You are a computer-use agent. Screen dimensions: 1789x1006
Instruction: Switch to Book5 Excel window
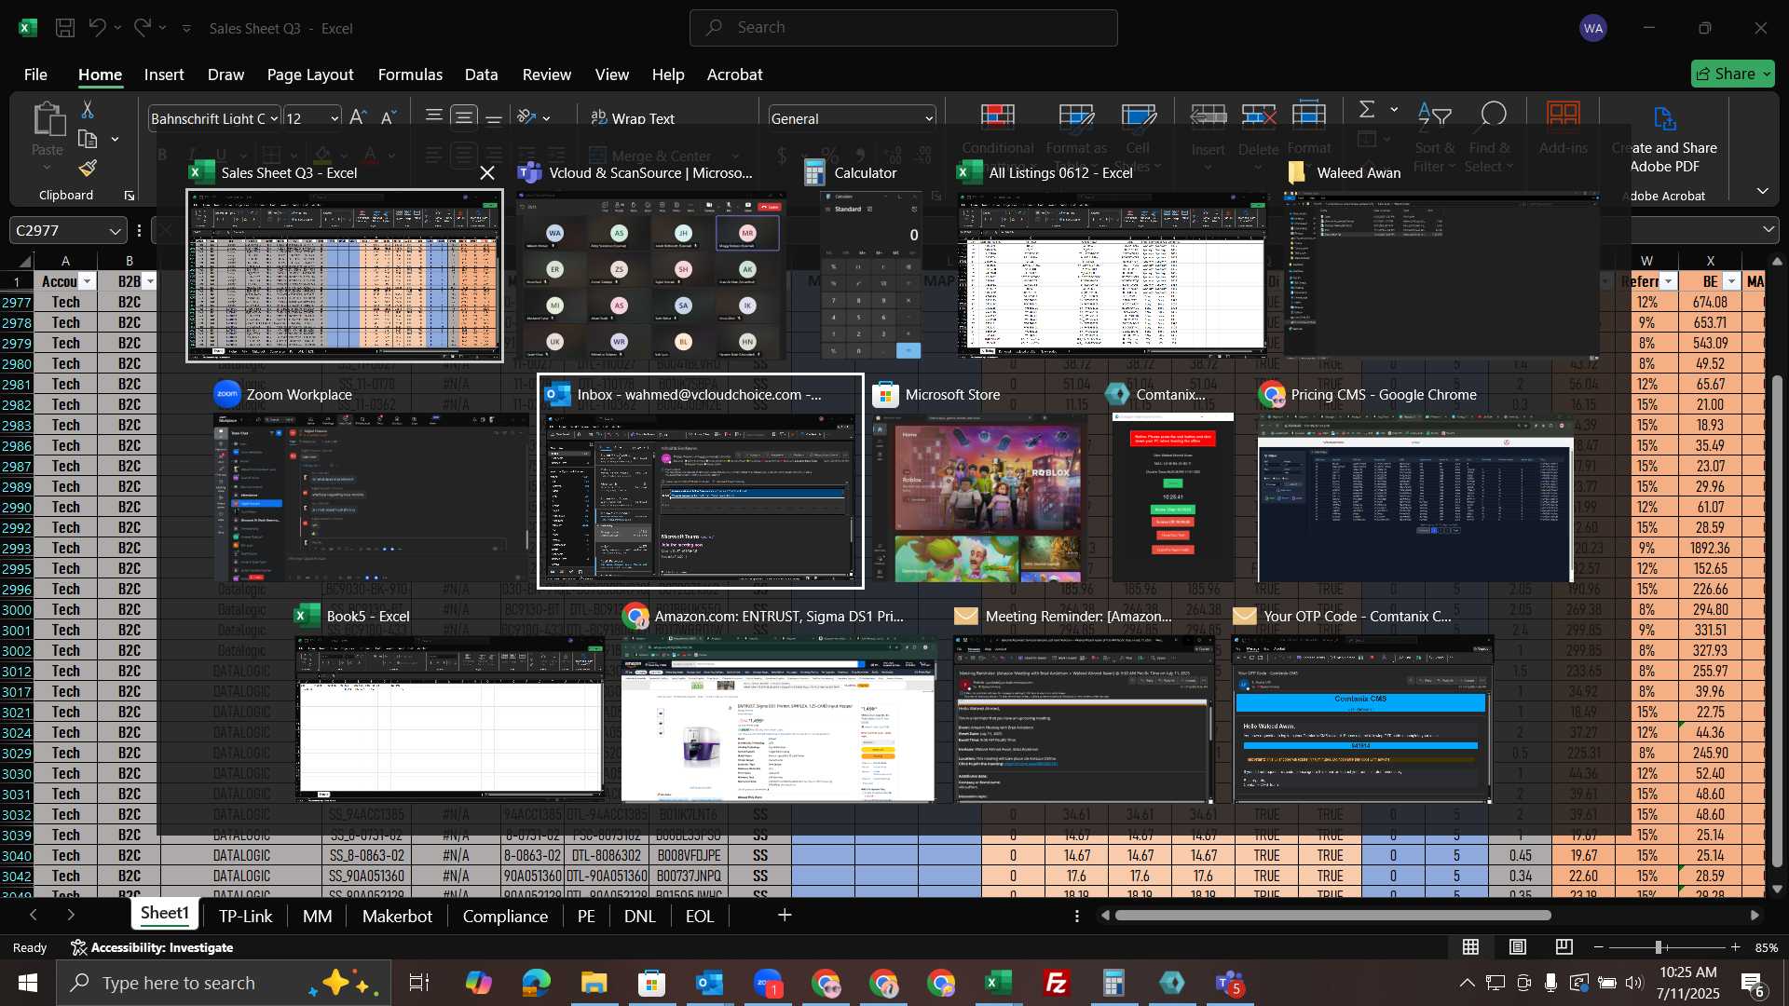coord(450,719)
